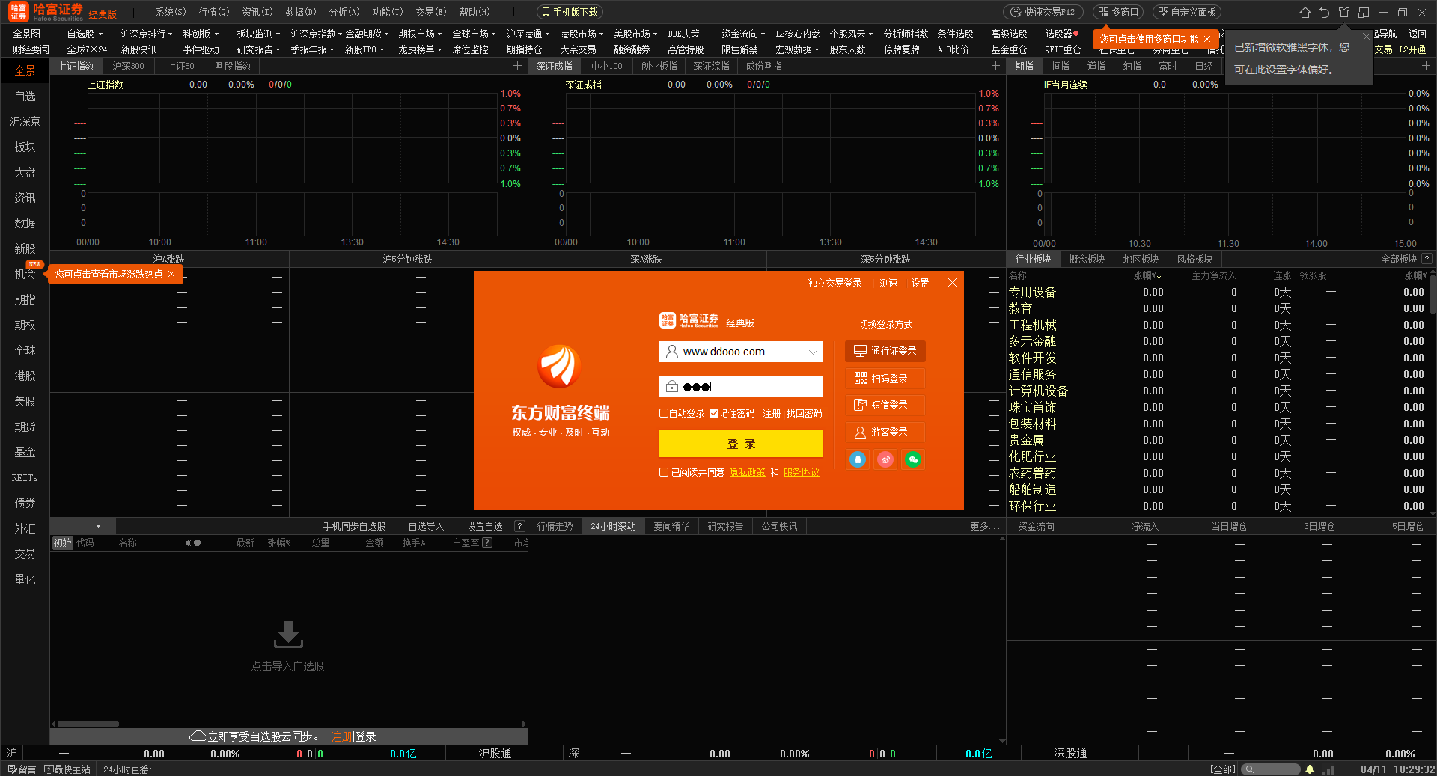Dismiss the multi-window tooltip

coord(1207,39)
